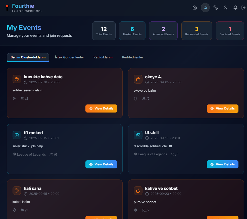The height and width of the screenshot is (219, 247).
Task: Switch to İstek Gönderilenler tab
Action: click(69, 57)
